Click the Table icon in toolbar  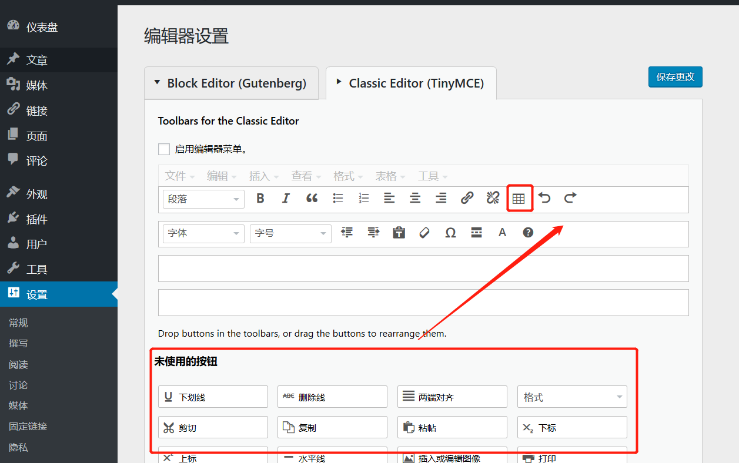pyautogui.click(x=519, y=199)
